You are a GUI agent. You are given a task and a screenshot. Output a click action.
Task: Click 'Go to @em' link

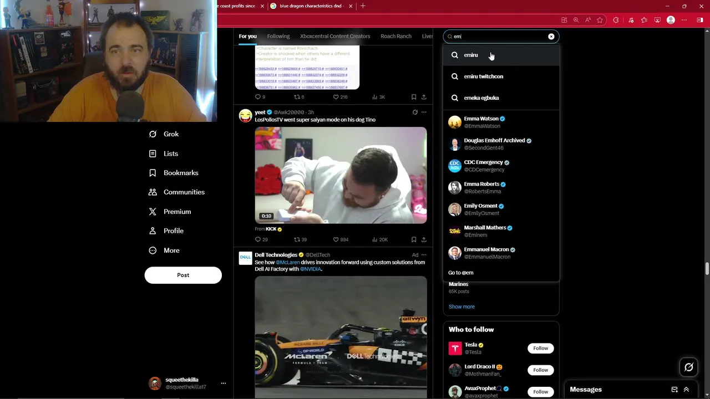(x=460, y=273)
